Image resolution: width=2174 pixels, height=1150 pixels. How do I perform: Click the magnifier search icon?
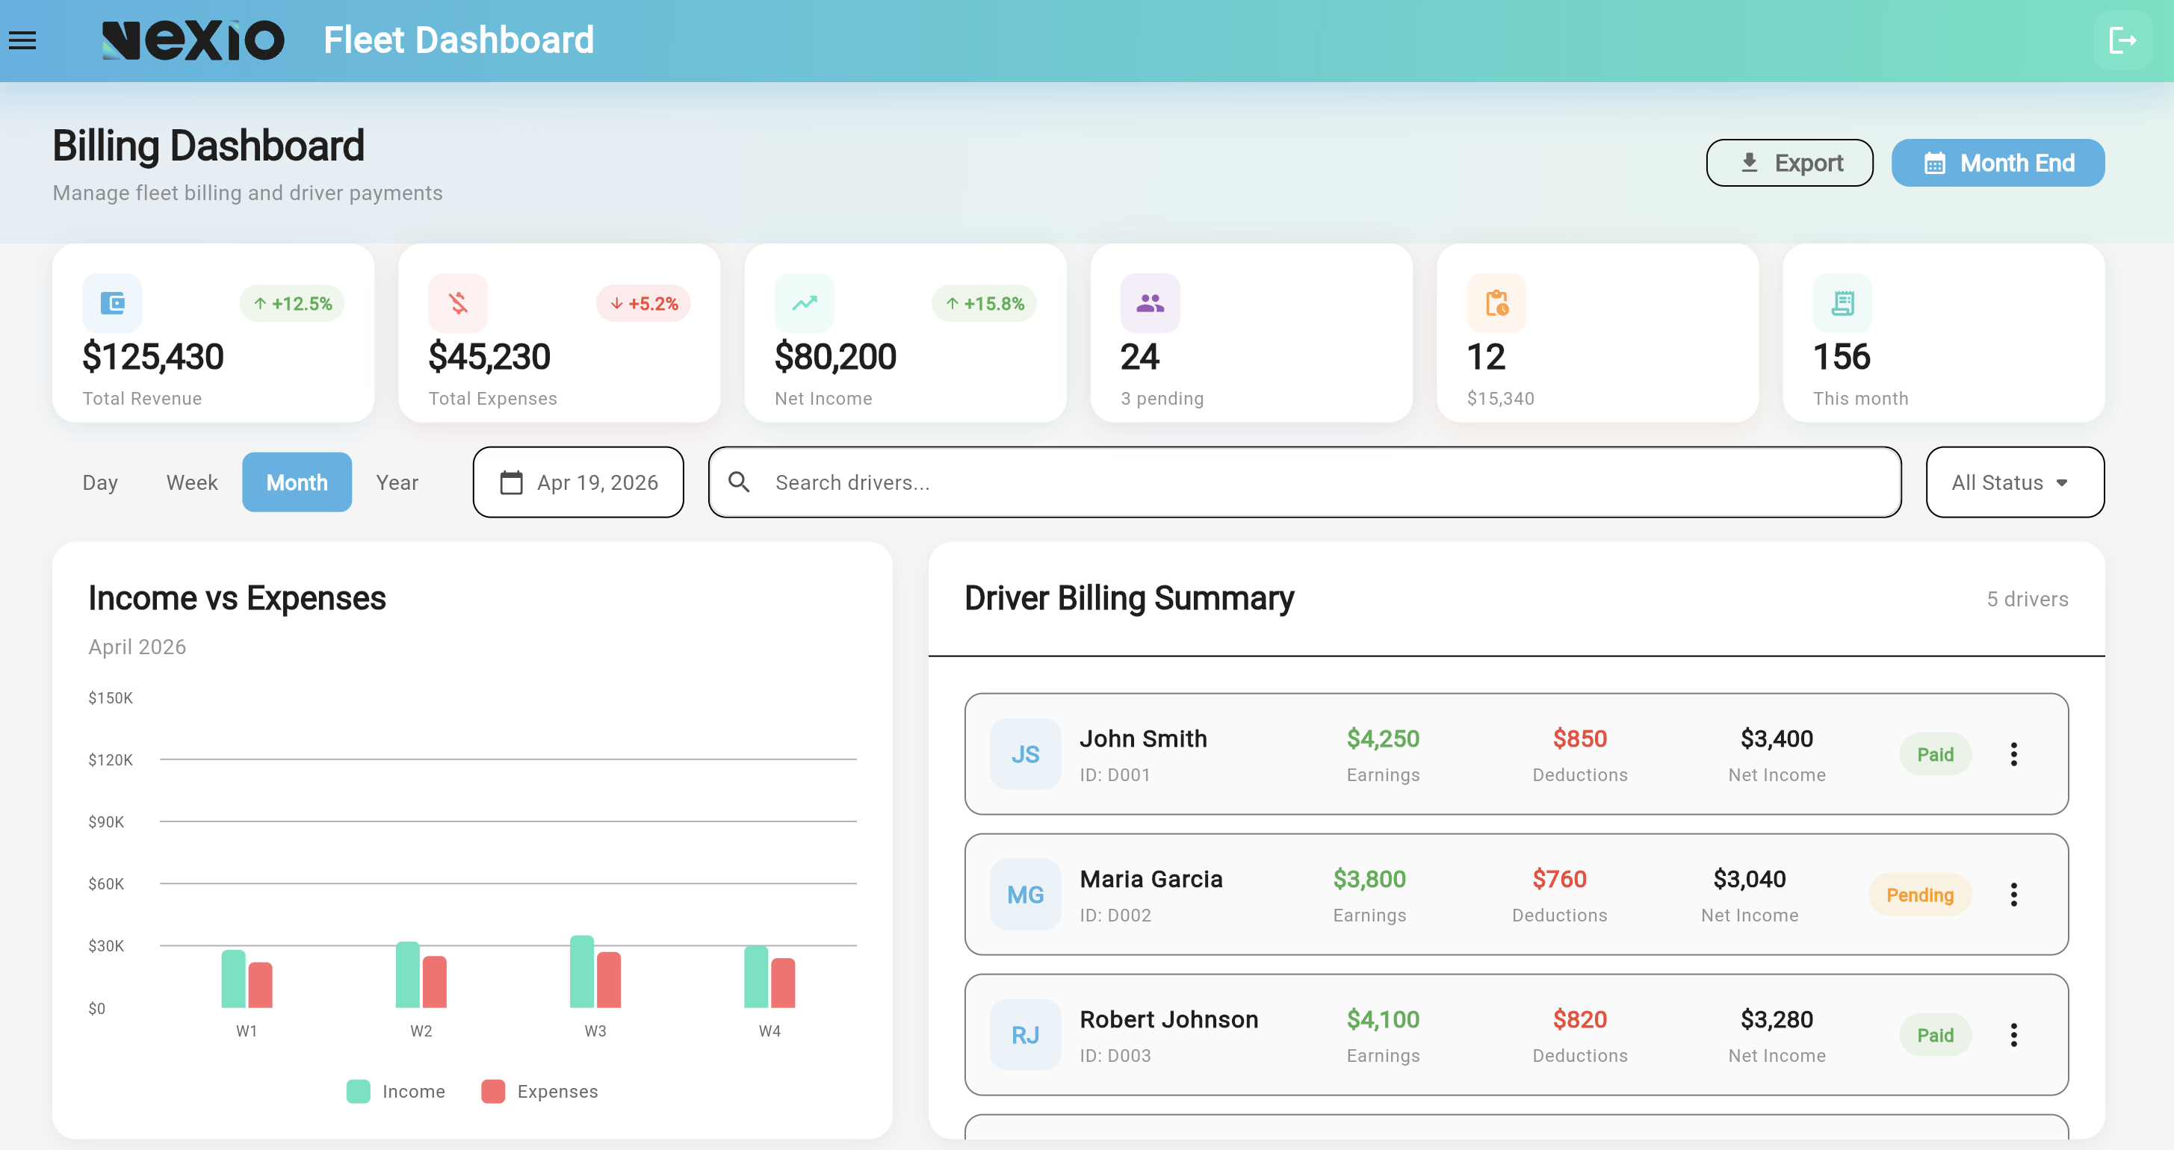click(740, 482)
